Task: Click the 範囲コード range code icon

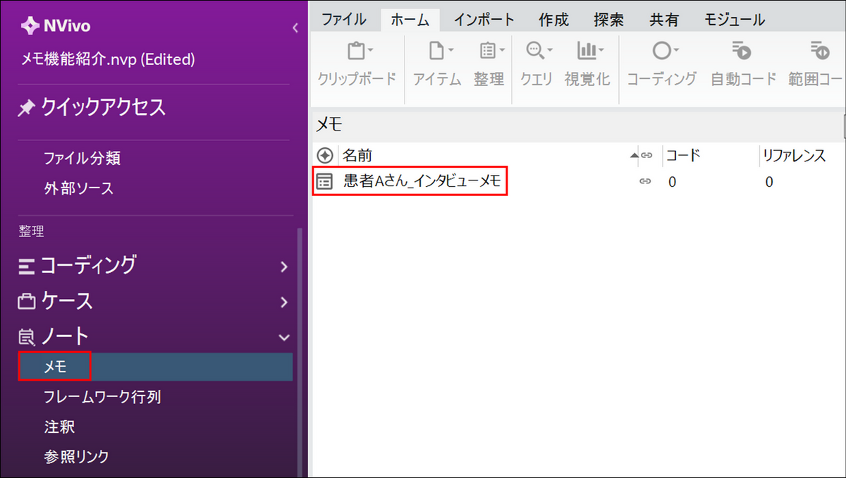Action: [819, 52]
